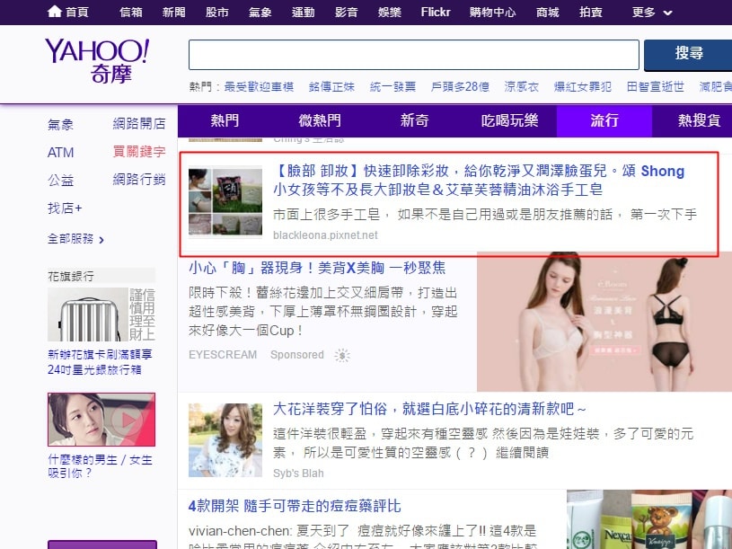
Task: Expand 全部服務 with the chevron
Action: (x=76, y=239)
